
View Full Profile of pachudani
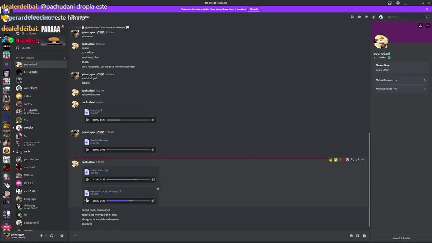pyautogui.click(x=401, y=238)
